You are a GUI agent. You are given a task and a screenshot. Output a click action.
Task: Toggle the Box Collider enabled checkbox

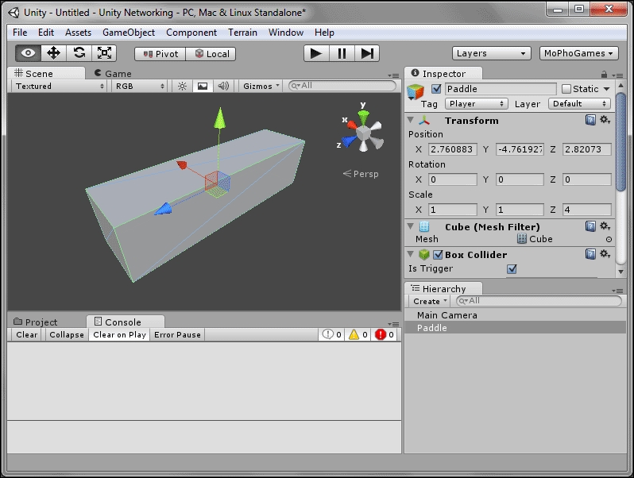pos(438,255)
